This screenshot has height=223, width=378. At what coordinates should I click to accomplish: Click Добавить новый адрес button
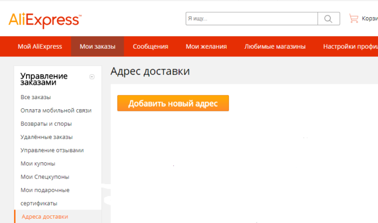click(x=173, y=103)
